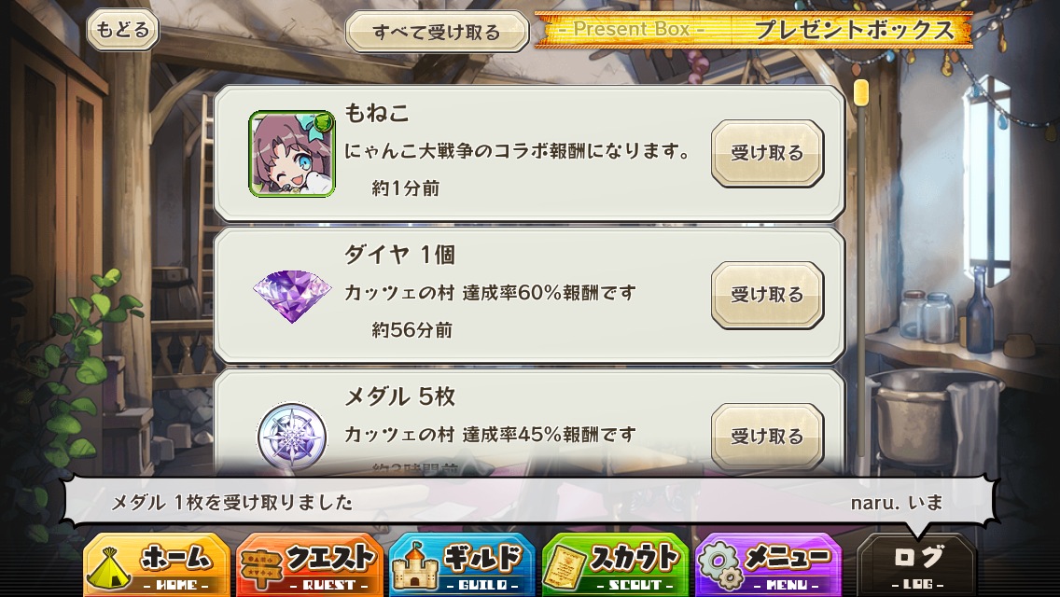
Task: Go back with the もどる button
Action: tap(122, 30)
